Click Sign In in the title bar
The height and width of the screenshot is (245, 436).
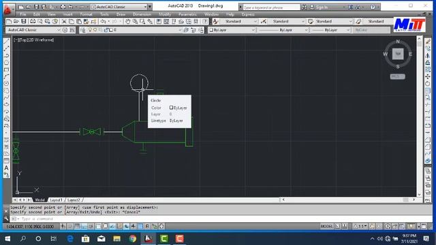coord(322,7)
